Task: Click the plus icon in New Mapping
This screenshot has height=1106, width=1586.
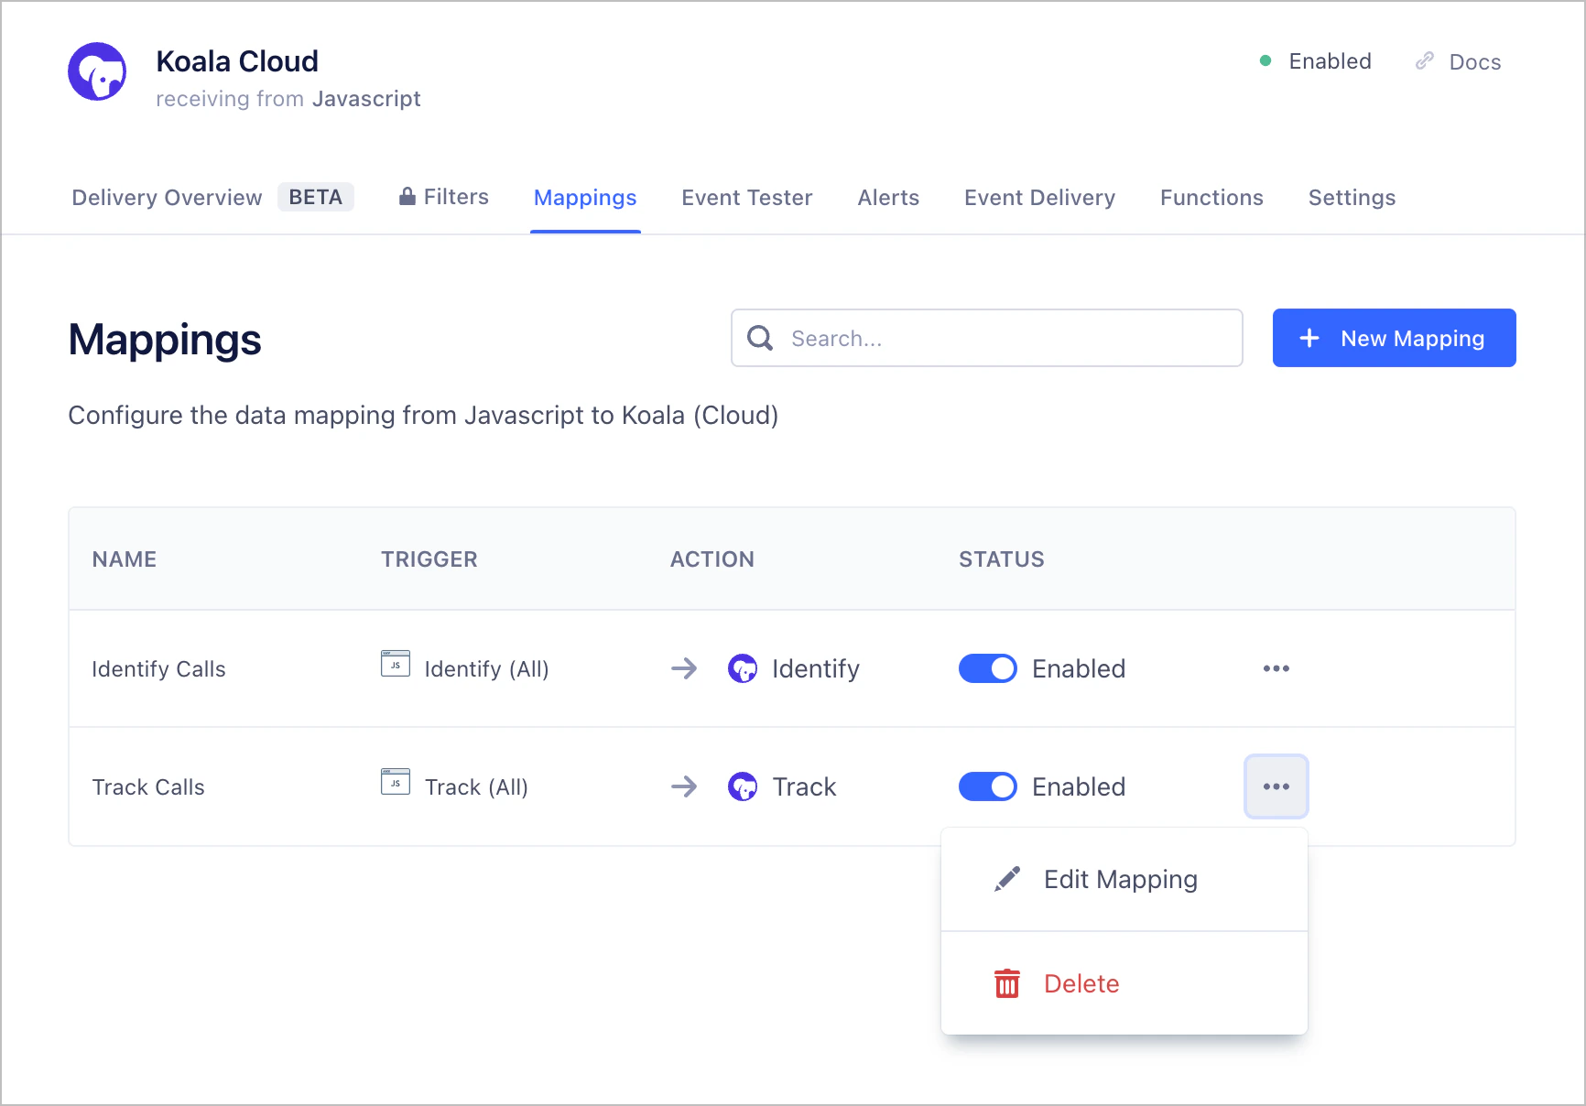Action: (x=1309, y=338)
